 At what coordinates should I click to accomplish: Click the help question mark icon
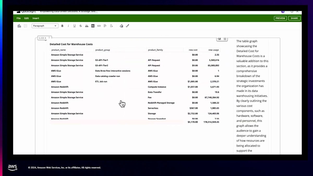pyautogui.click(x=292, y=11)
